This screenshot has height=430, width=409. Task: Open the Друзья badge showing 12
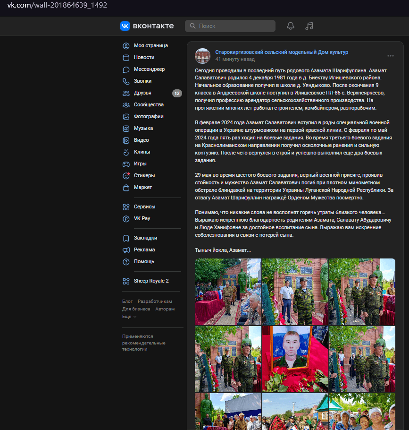[177, 93]
